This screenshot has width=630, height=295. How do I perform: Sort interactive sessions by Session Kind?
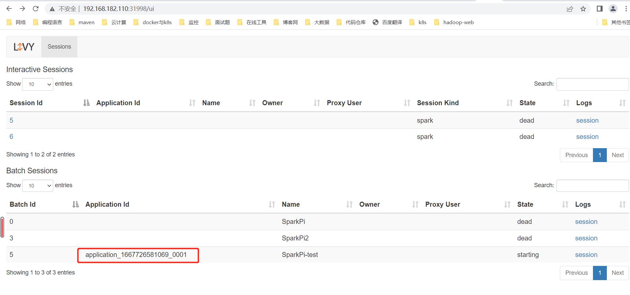tap(465, 103)
